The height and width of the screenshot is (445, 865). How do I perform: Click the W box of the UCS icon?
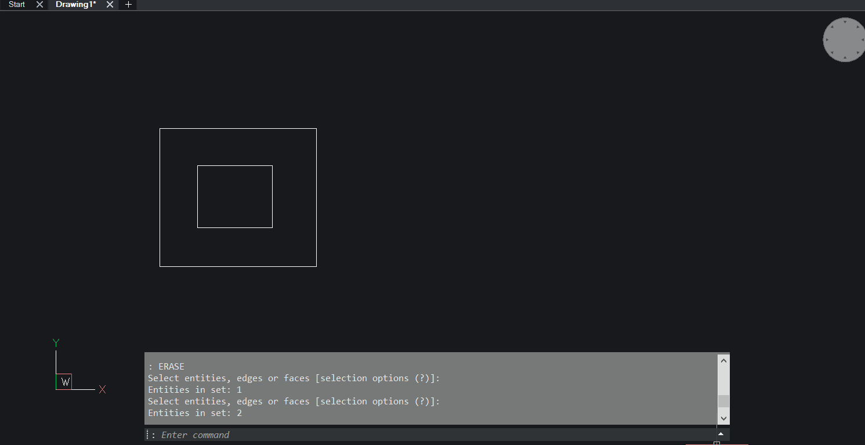pyautogui.click(x=65, y=382)
